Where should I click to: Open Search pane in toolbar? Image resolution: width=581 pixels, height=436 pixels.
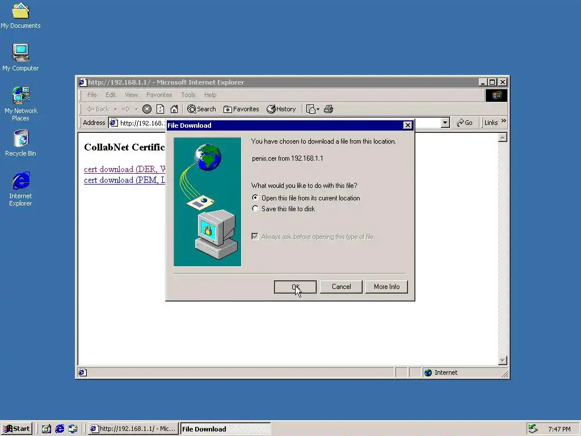(x=201, y=109)
